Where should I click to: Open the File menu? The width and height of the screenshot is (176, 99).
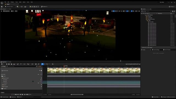tap(5, 2)
